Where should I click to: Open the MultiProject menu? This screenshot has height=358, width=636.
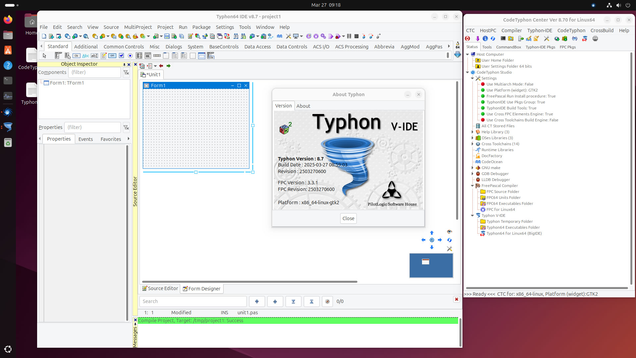tap(138, 27)
